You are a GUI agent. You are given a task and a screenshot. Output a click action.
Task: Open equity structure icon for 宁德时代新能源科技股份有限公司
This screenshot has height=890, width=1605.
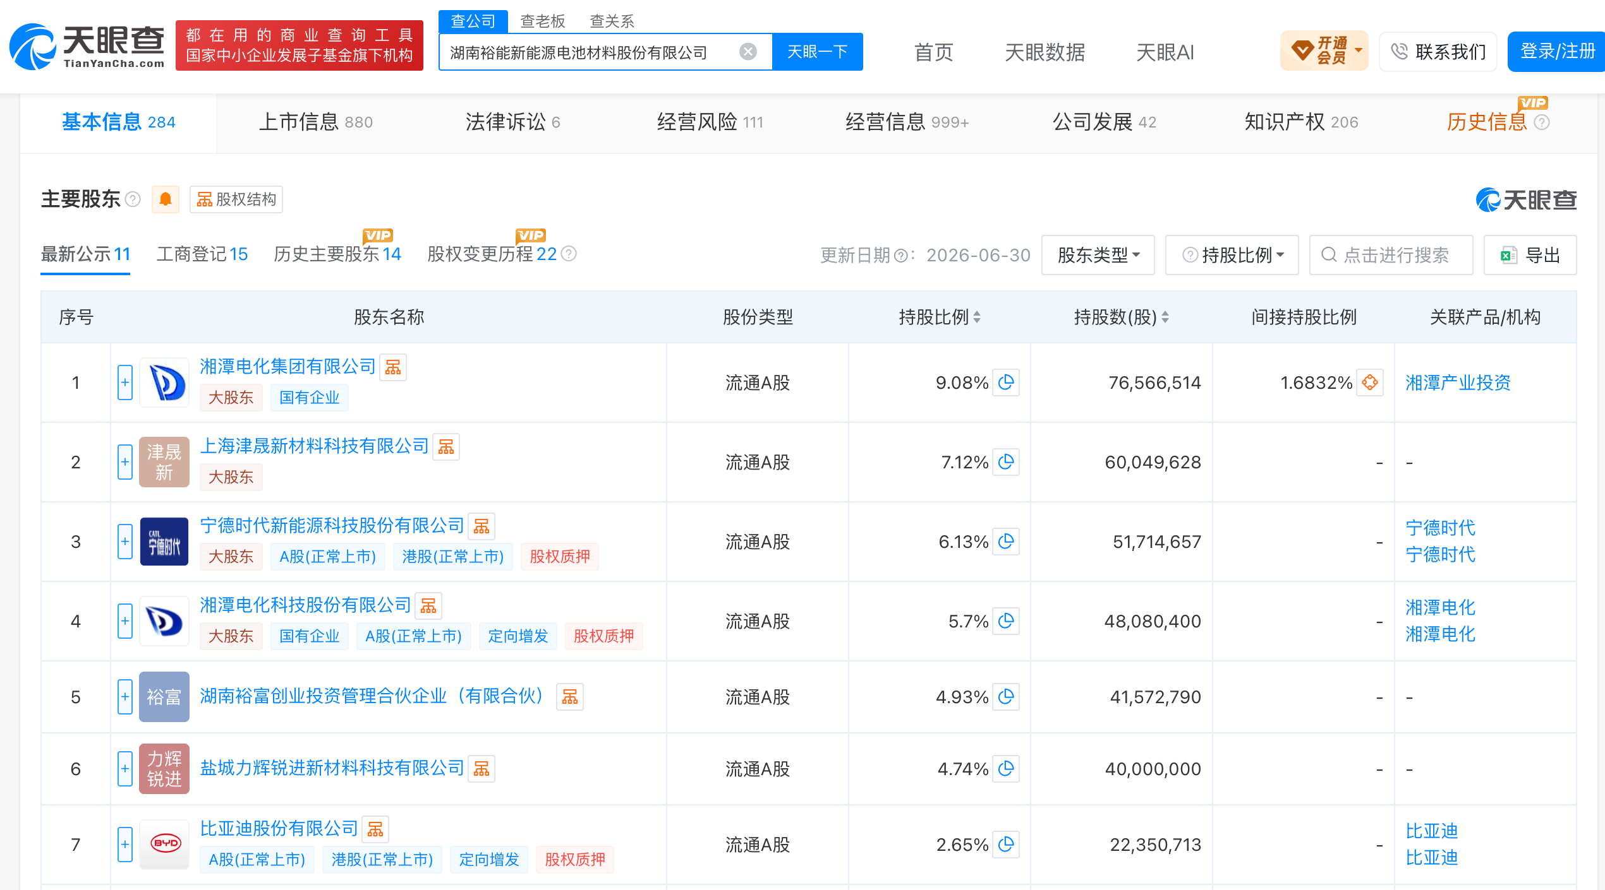pyautogui.click(x=481, y=526)
